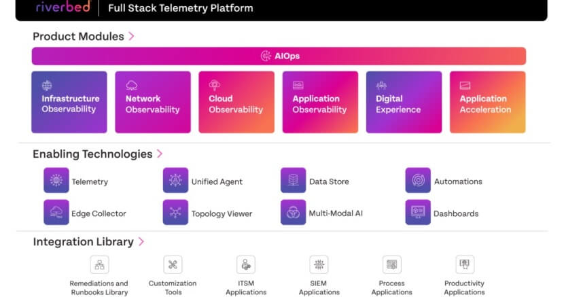Screen dimensions: 564x297
Task: Select the Customization Tools icon
Action: [173, 265]
